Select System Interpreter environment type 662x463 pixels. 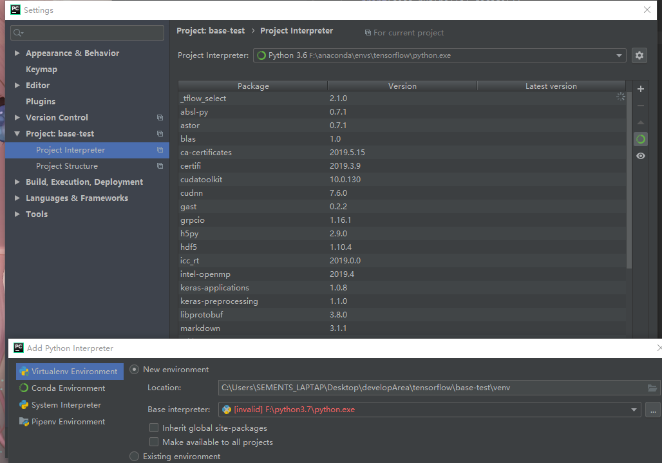(x=61, y=404)
